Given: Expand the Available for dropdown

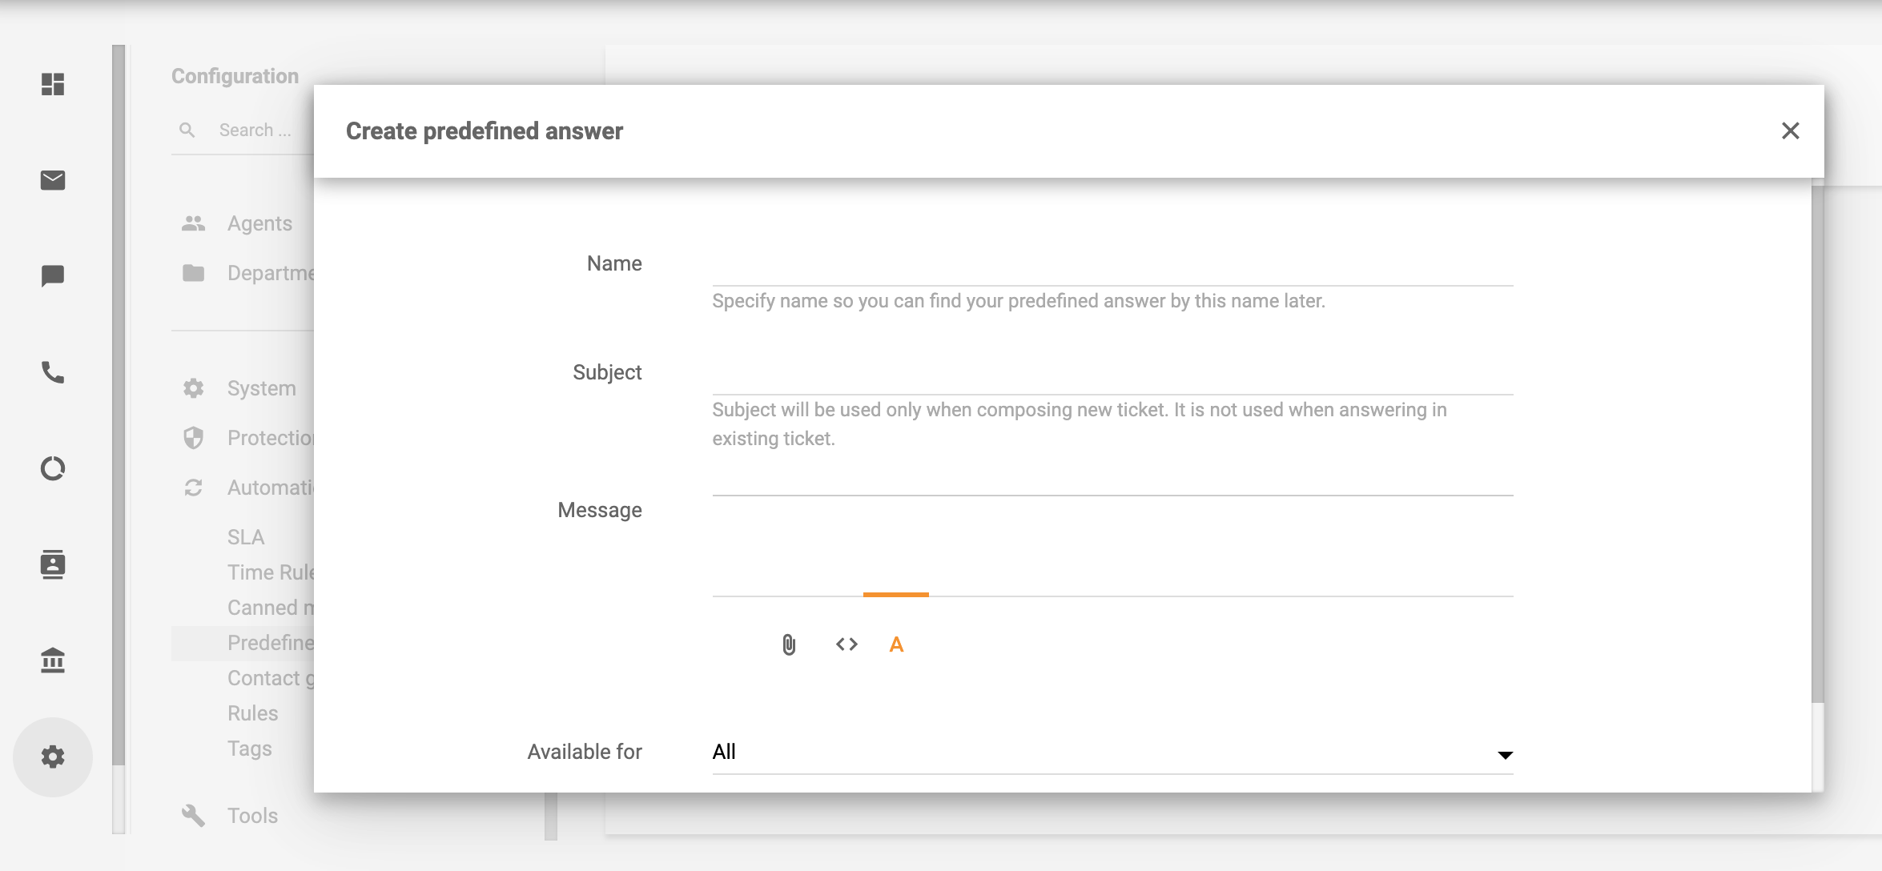Looking at the screenshot, I should point(1506,753).
